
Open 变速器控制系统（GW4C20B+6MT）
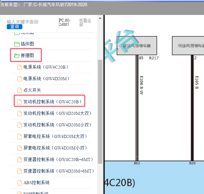point(58,159)
